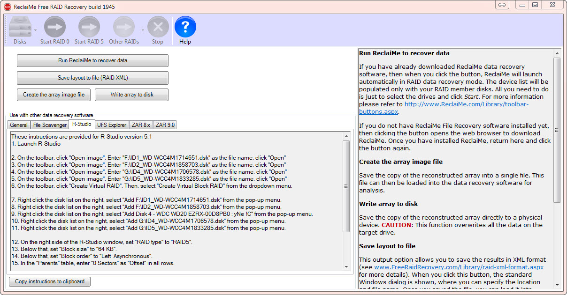The height and width of the screenshot is (295, 567).
Task: Click the 'Save layout to file' help heading
Action: coord(387,246)
